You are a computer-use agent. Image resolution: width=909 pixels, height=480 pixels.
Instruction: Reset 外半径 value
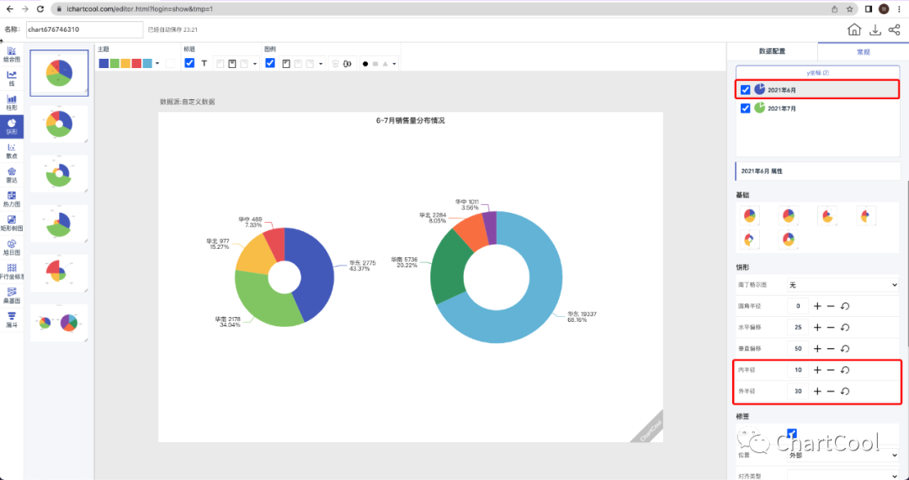[x=845, y=392]
